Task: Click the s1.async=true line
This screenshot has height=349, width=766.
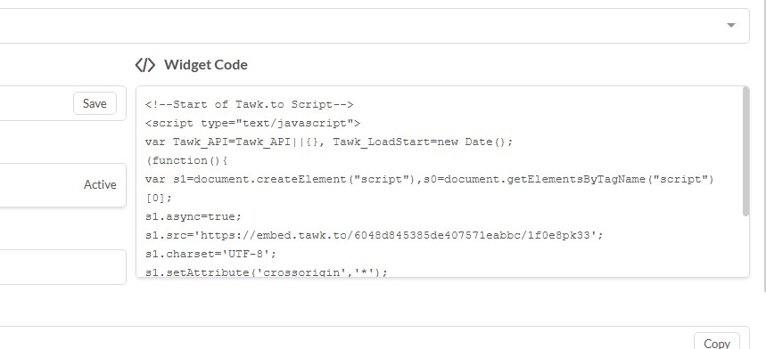Action: [194, 216]
